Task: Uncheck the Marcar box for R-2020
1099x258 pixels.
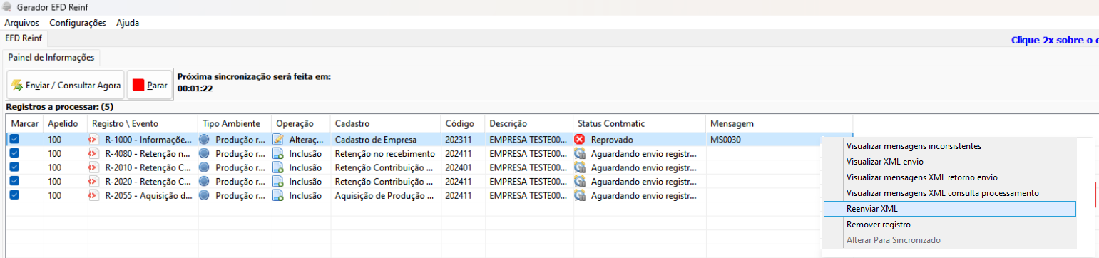Action: (14, 181)
